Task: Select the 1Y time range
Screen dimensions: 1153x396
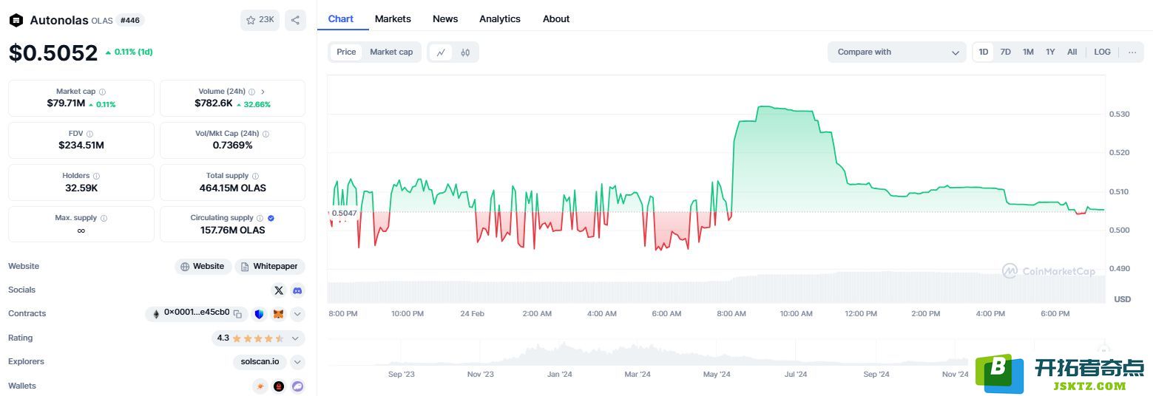Action: click(1050, 52)
